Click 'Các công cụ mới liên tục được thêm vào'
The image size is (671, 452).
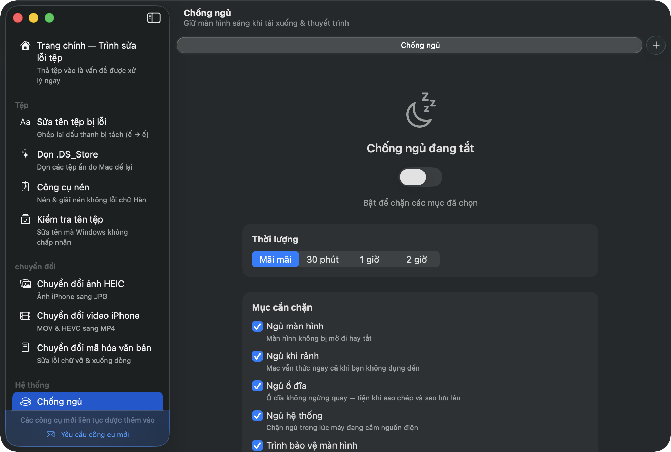point(88,420)
